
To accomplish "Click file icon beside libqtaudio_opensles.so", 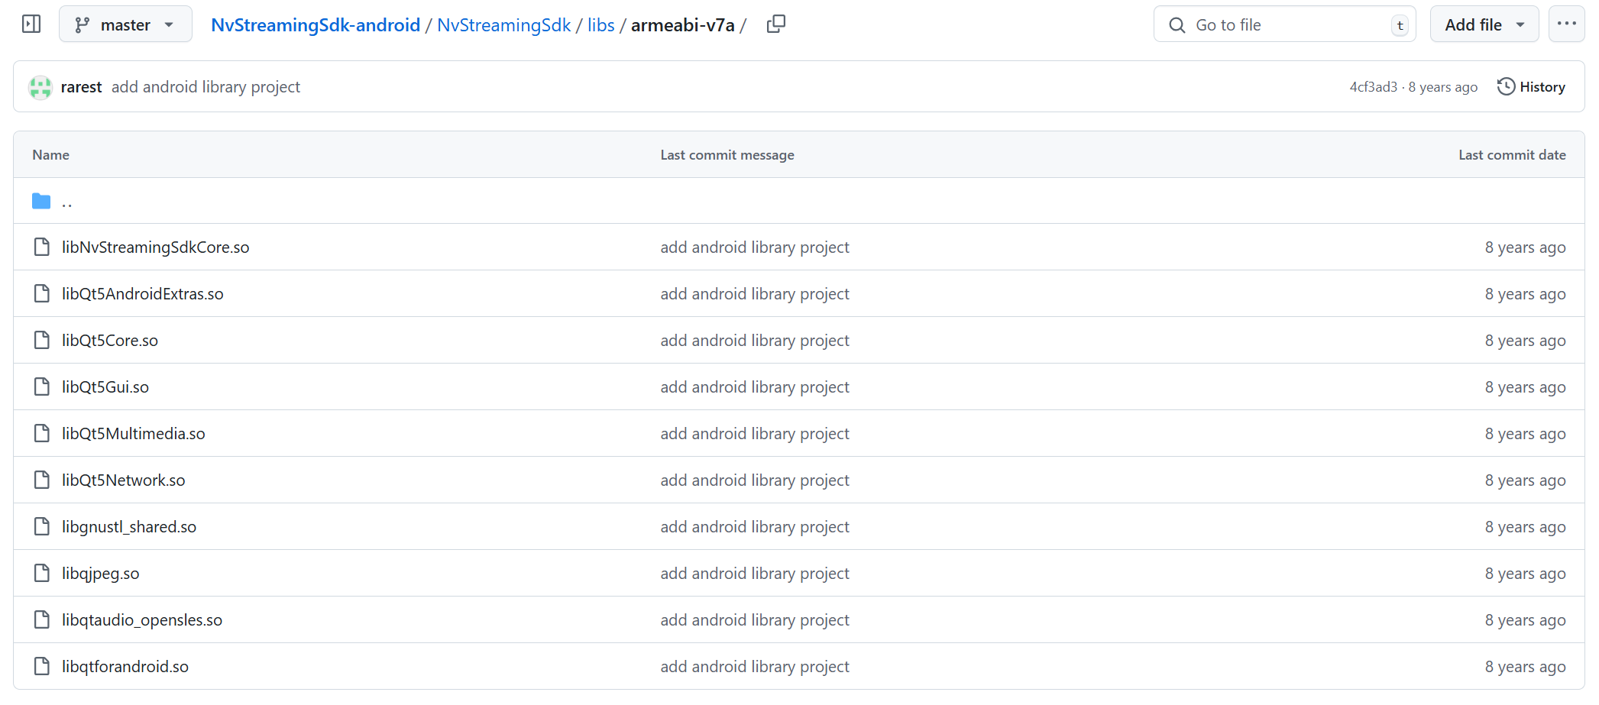I will pyautogui.click(x=42, y=620).
